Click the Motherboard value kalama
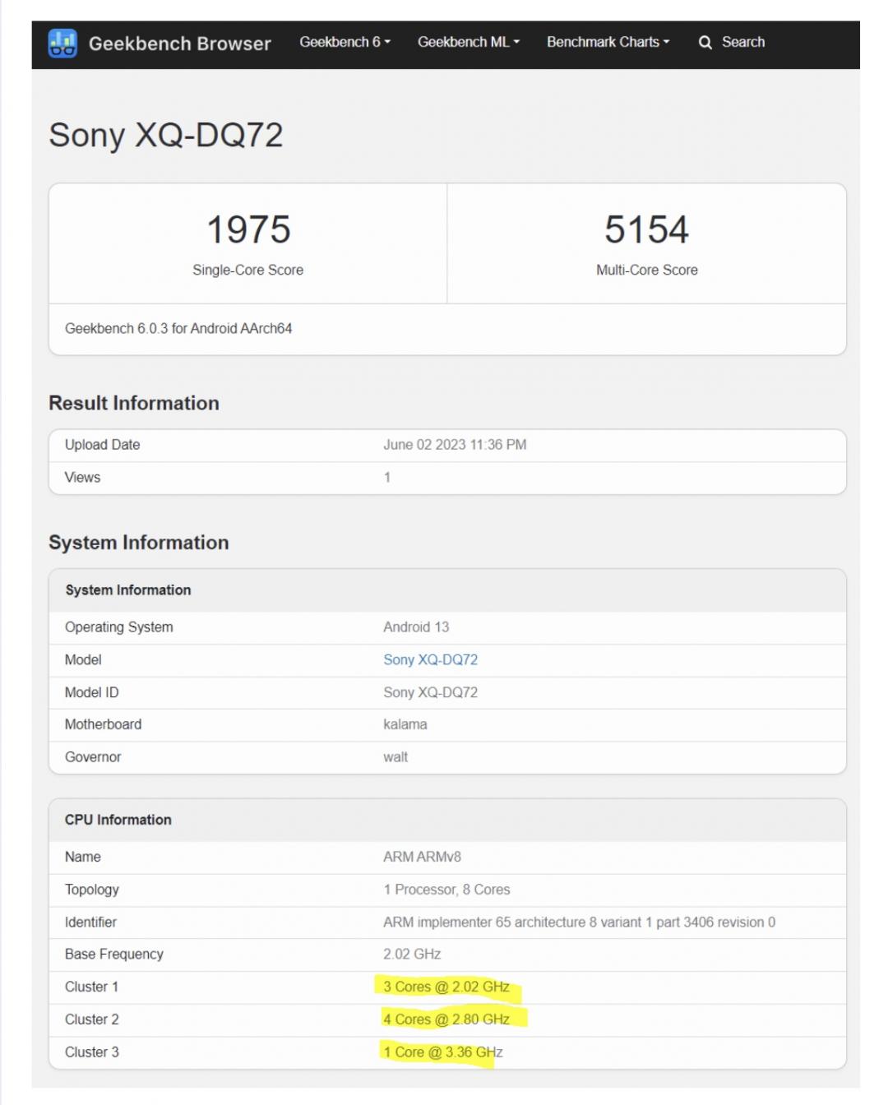This screenshot has height=1105, width=888. click(405, 724)
